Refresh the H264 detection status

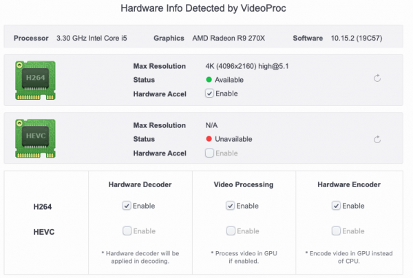click(x=377, y=79)
